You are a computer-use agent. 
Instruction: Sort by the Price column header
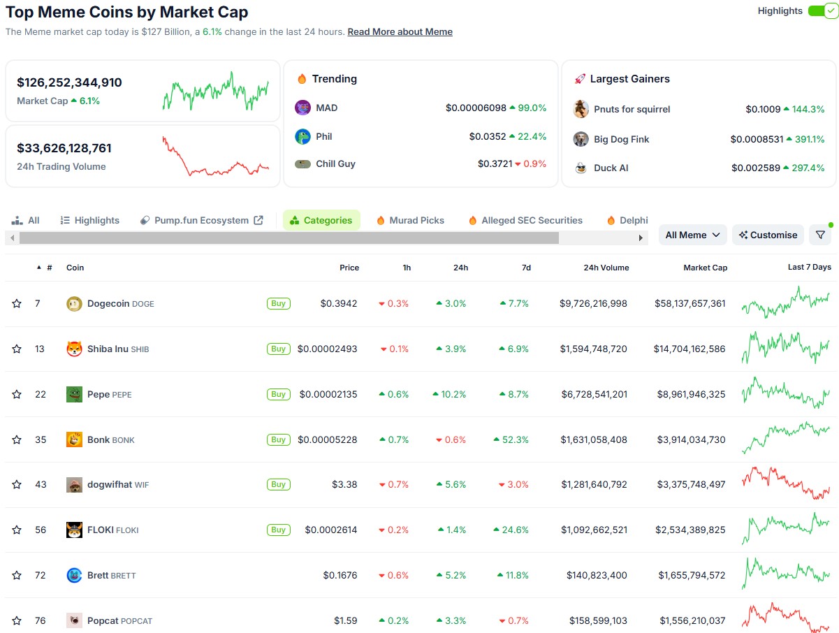[349, 268]
